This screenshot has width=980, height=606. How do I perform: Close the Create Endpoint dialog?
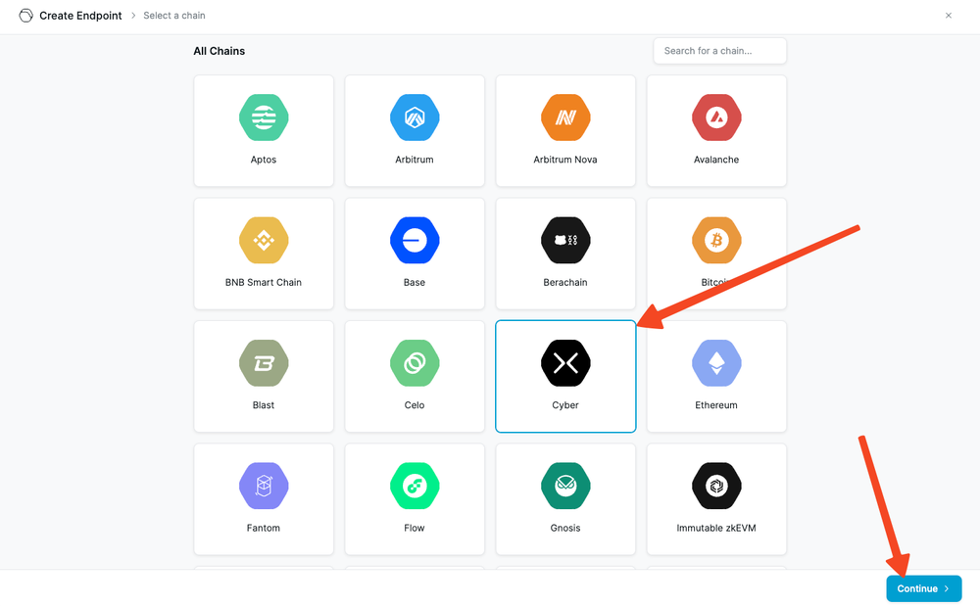(x=948, y=16)
